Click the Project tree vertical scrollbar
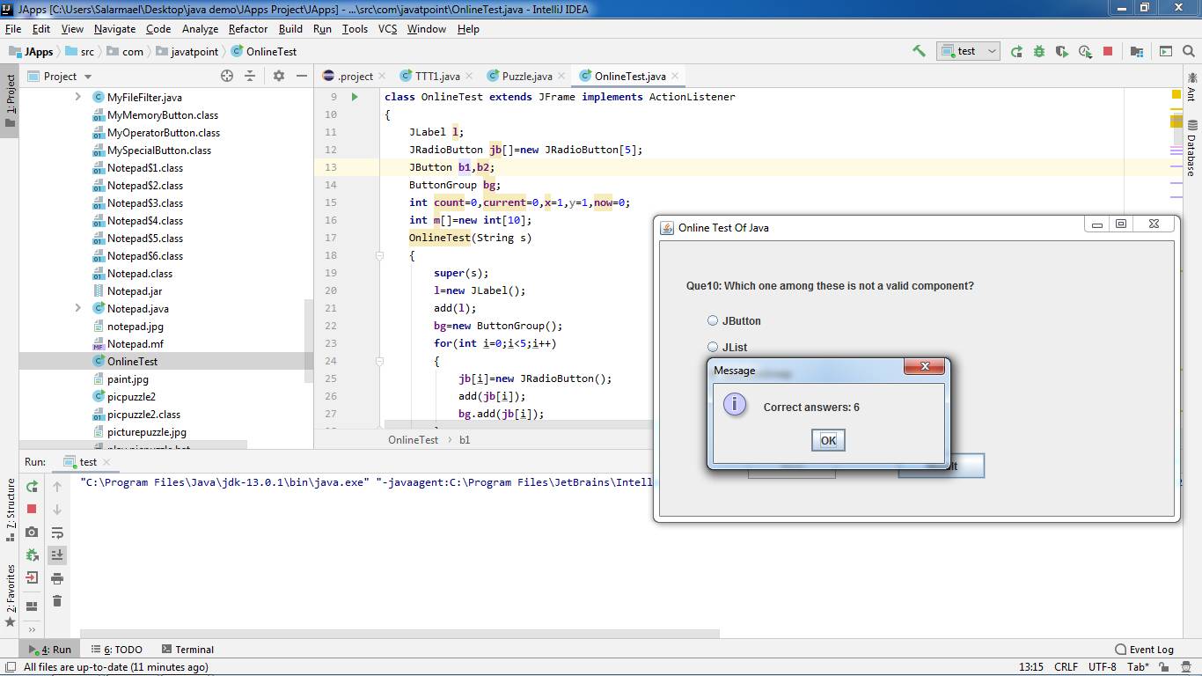The image size is (1202, 676). click(x=308, y=342)
